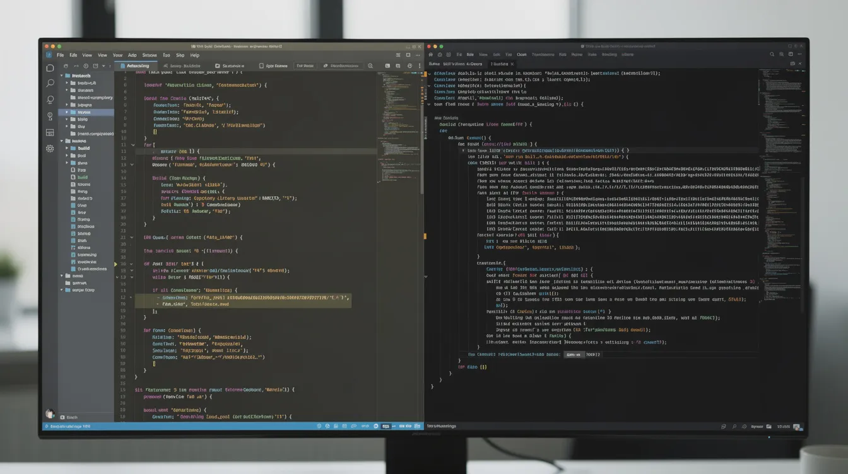
Task: Go to Home icon in right window toolbar
Action: click(431, 55)
